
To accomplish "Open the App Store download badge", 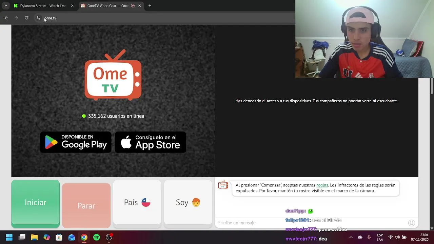I will click(151, 142).
